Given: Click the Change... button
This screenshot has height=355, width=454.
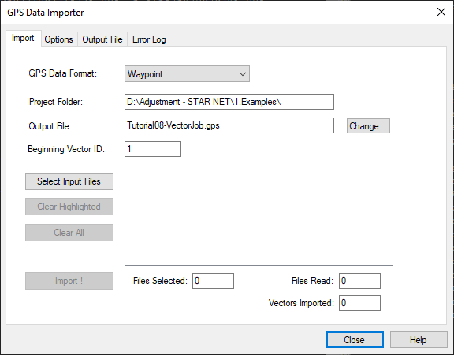Looking at the screenshot, I should (x=368, y=126).
